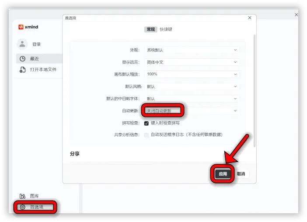Click the Xmind logo icon
The width and height of the screenshot is (307, 222).
(21, 27)
